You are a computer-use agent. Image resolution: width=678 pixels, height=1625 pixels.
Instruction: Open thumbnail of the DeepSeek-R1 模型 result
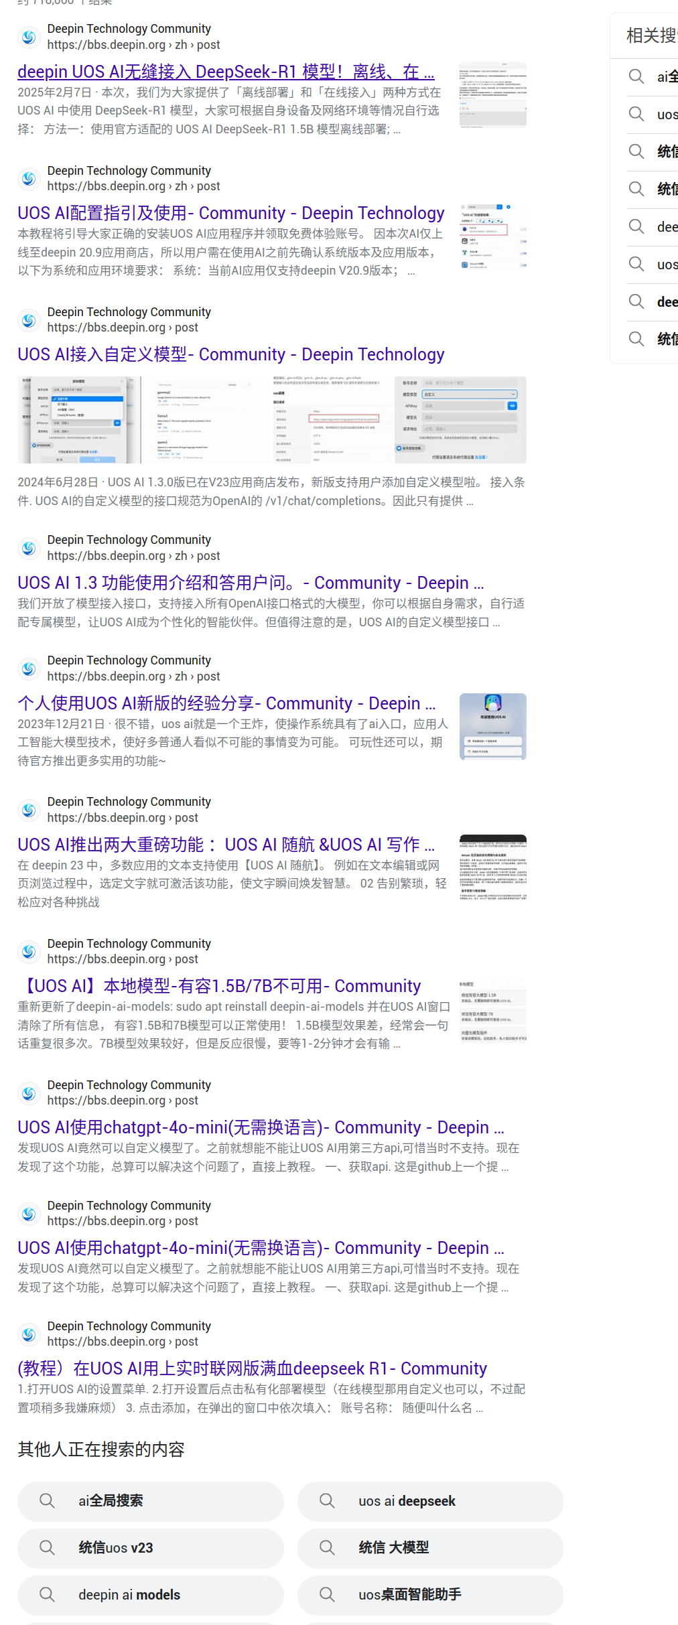[493, 95]
